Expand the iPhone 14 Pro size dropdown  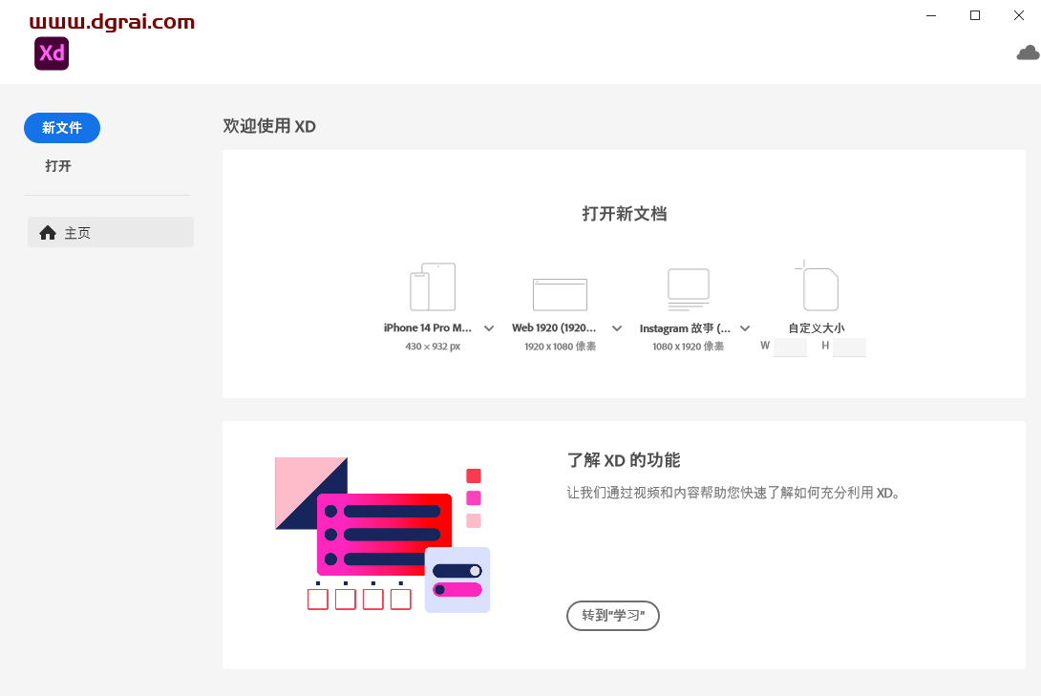[x=489, y=327]
